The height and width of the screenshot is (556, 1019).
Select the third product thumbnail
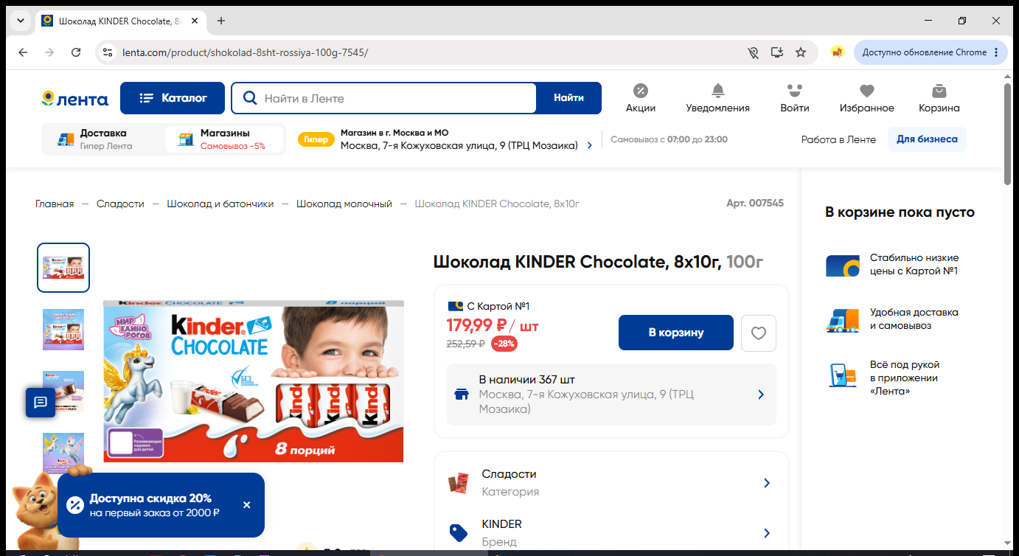(x=63, y=392)
